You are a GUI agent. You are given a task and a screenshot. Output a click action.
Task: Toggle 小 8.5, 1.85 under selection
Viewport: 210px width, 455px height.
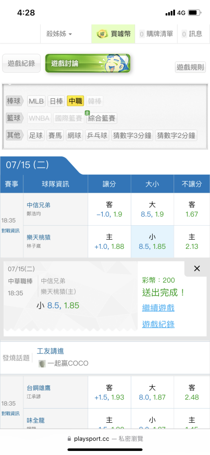tap(152, 242)
